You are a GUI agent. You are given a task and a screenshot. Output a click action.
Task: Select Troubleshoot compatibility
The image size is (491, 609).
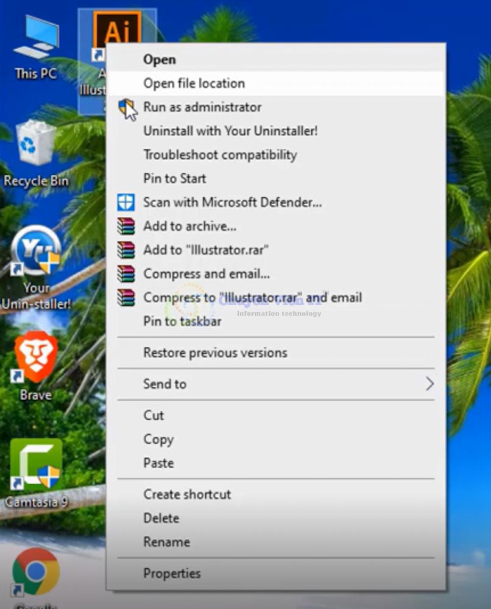219,155
